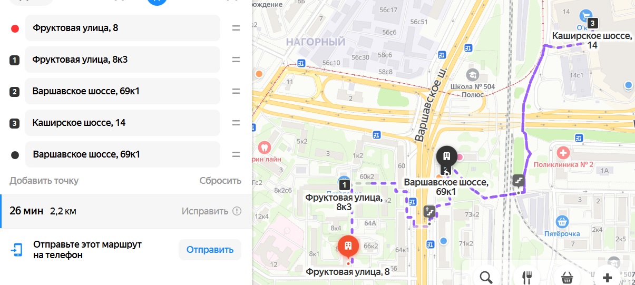This screenshot has width=635, height=285.
Task: Select the 26 мин 2,2 км route option
Action: (x=126, y=211)
